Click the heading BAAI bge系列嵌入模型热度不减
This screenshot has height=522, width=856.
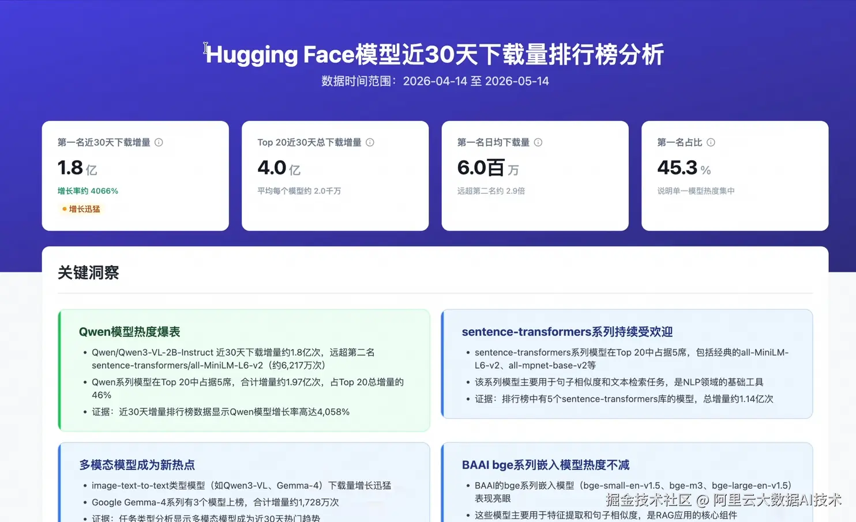546,465
